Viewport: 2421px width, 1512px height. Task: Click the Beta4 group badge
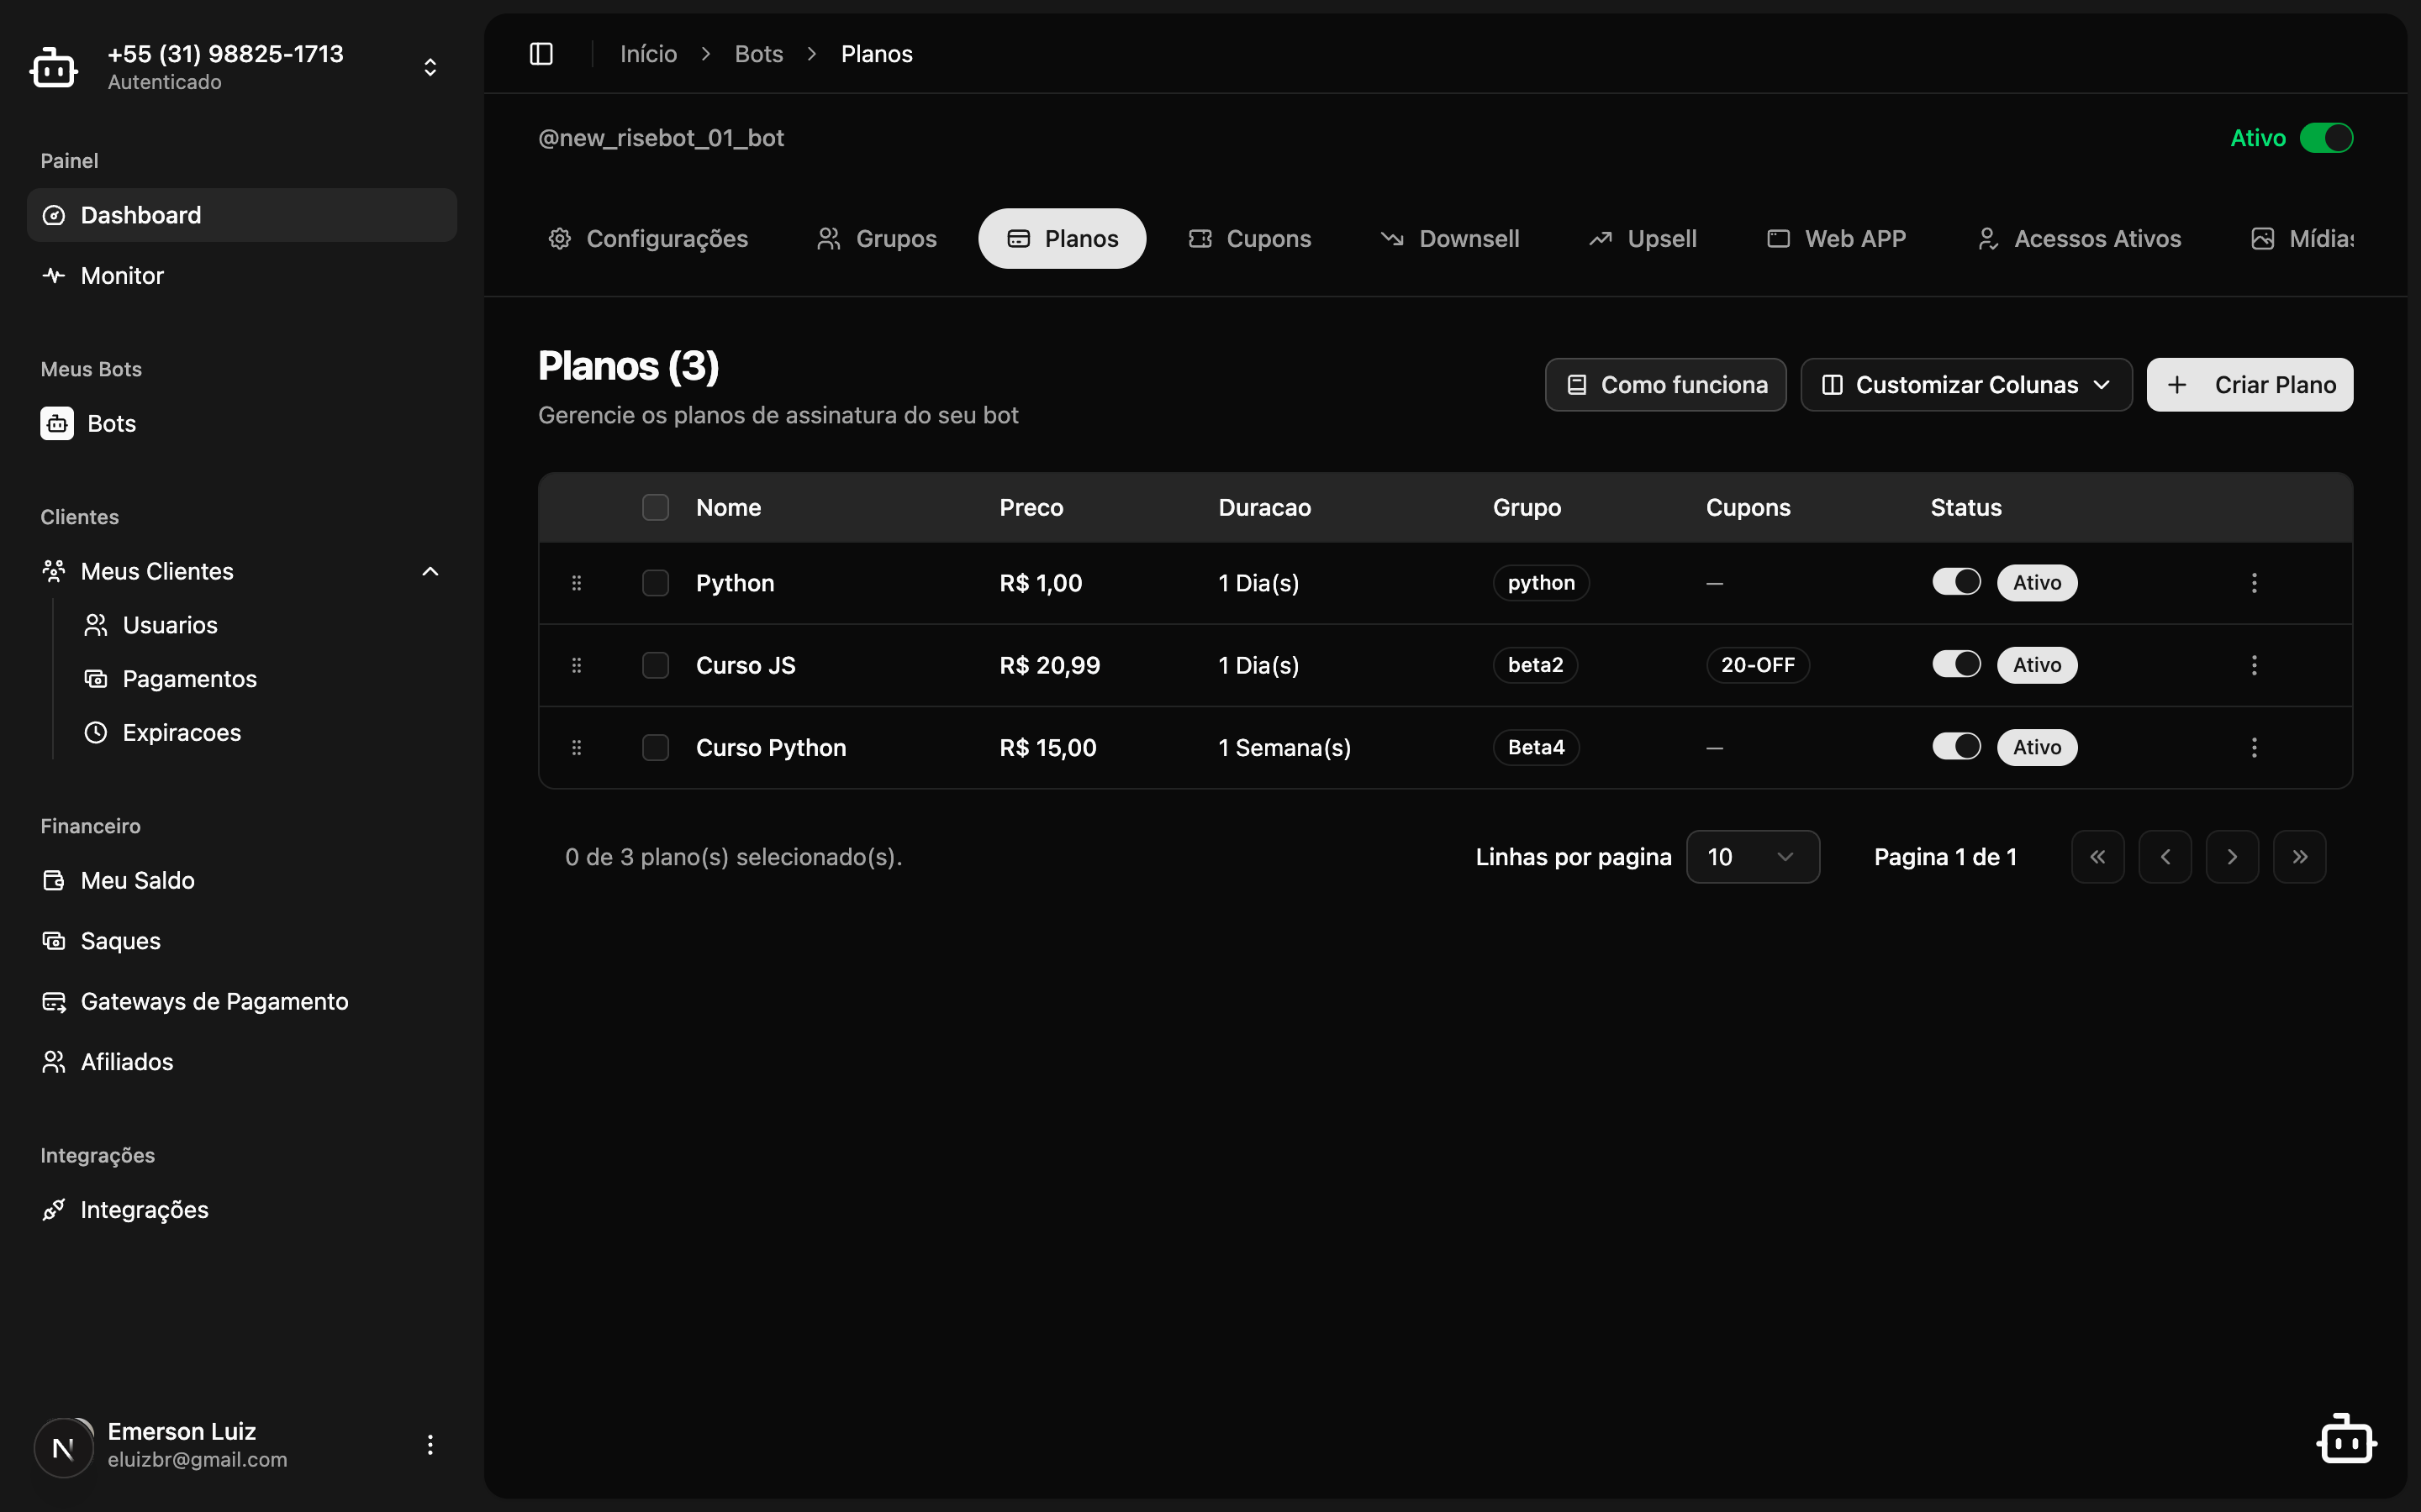(x=1536, y=748)
